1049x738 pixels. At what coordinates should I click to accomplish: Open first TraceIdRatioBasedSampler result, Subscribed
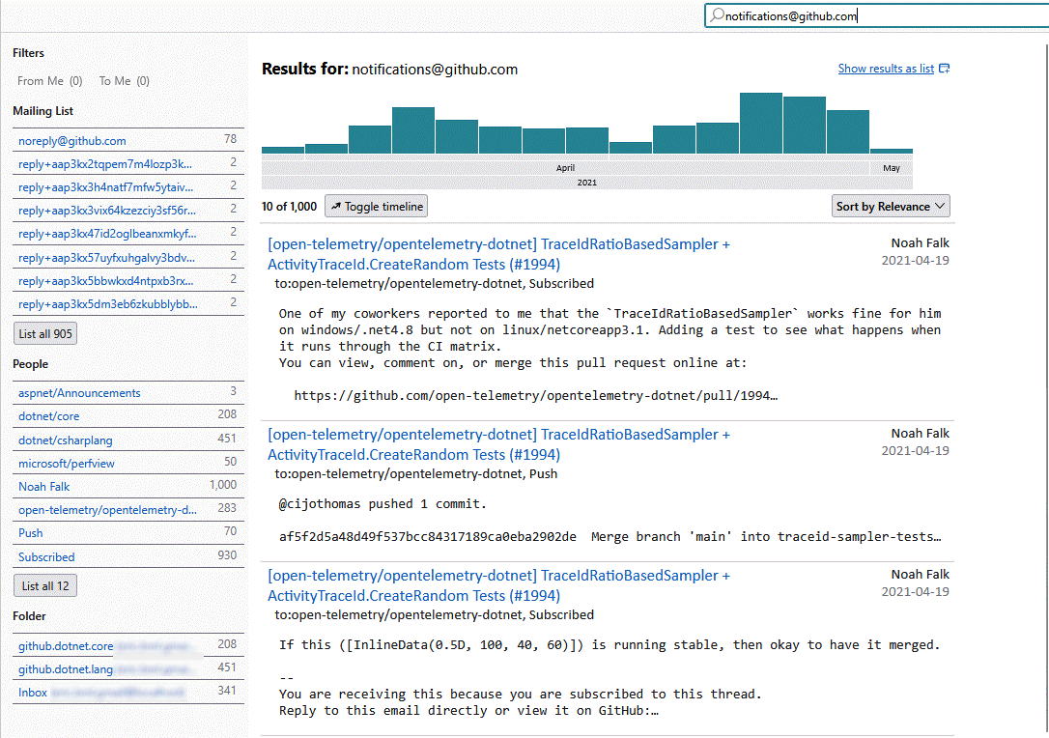point(498,254)
